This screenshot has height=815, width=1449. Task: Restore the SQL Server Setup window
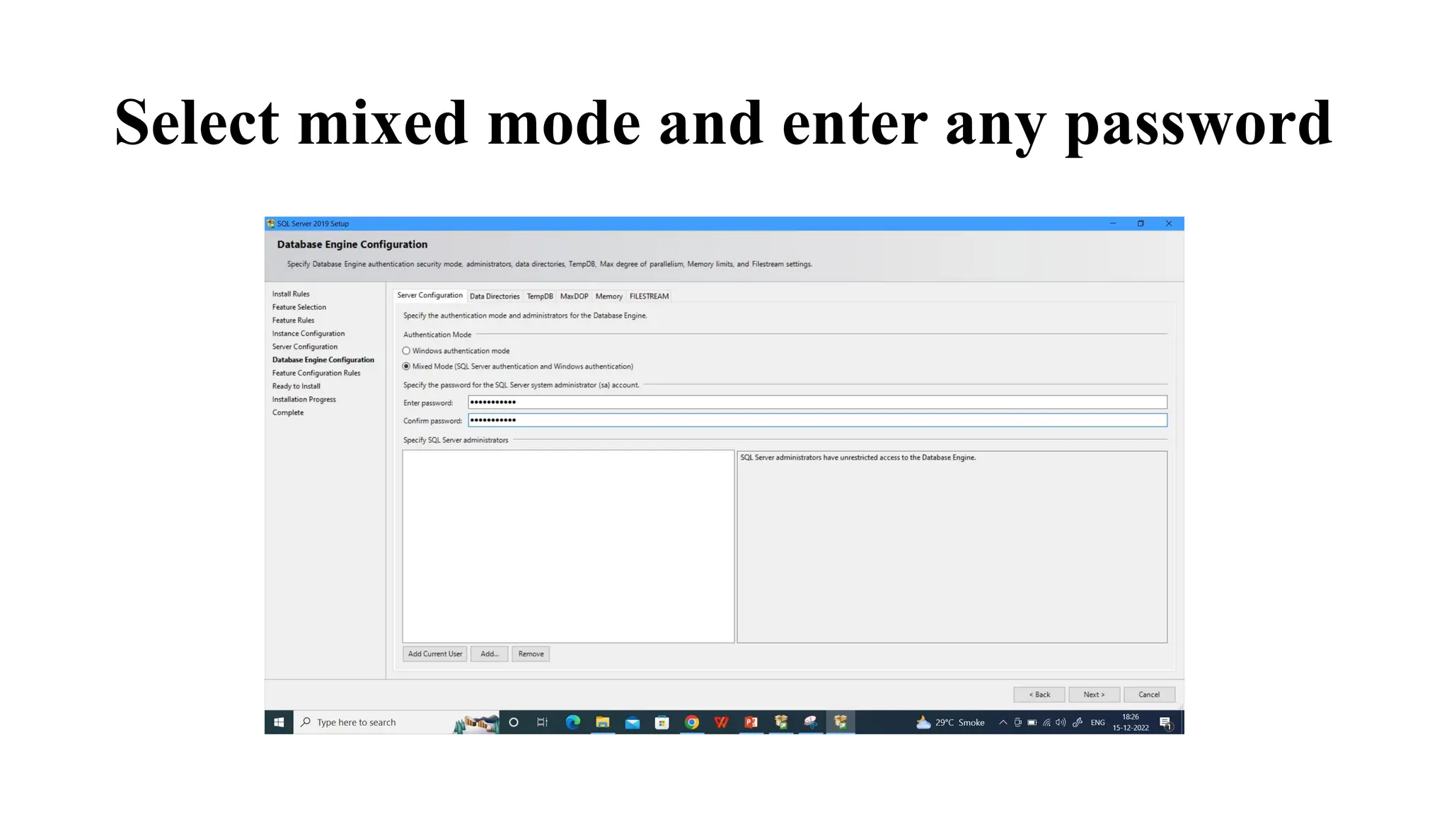[x=1141, y=224]
